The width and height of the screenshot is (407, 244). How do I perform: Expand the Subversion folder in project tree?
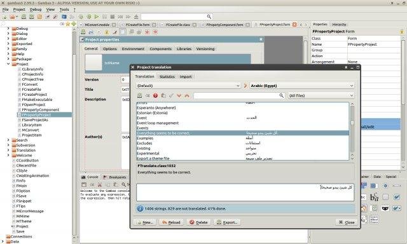point(8,146)
